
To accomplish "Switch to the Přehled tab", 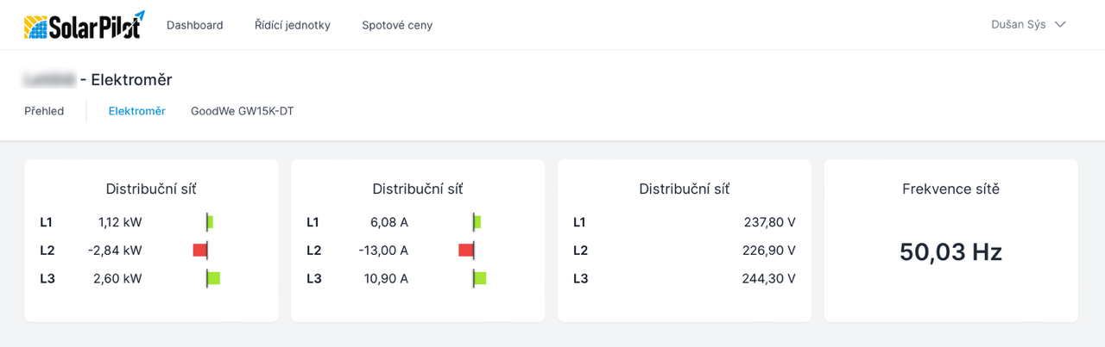I will click(x=44, y=111).
